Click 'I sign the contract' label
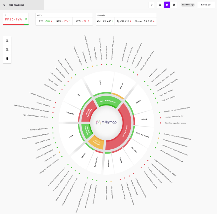 coord(53,82)
